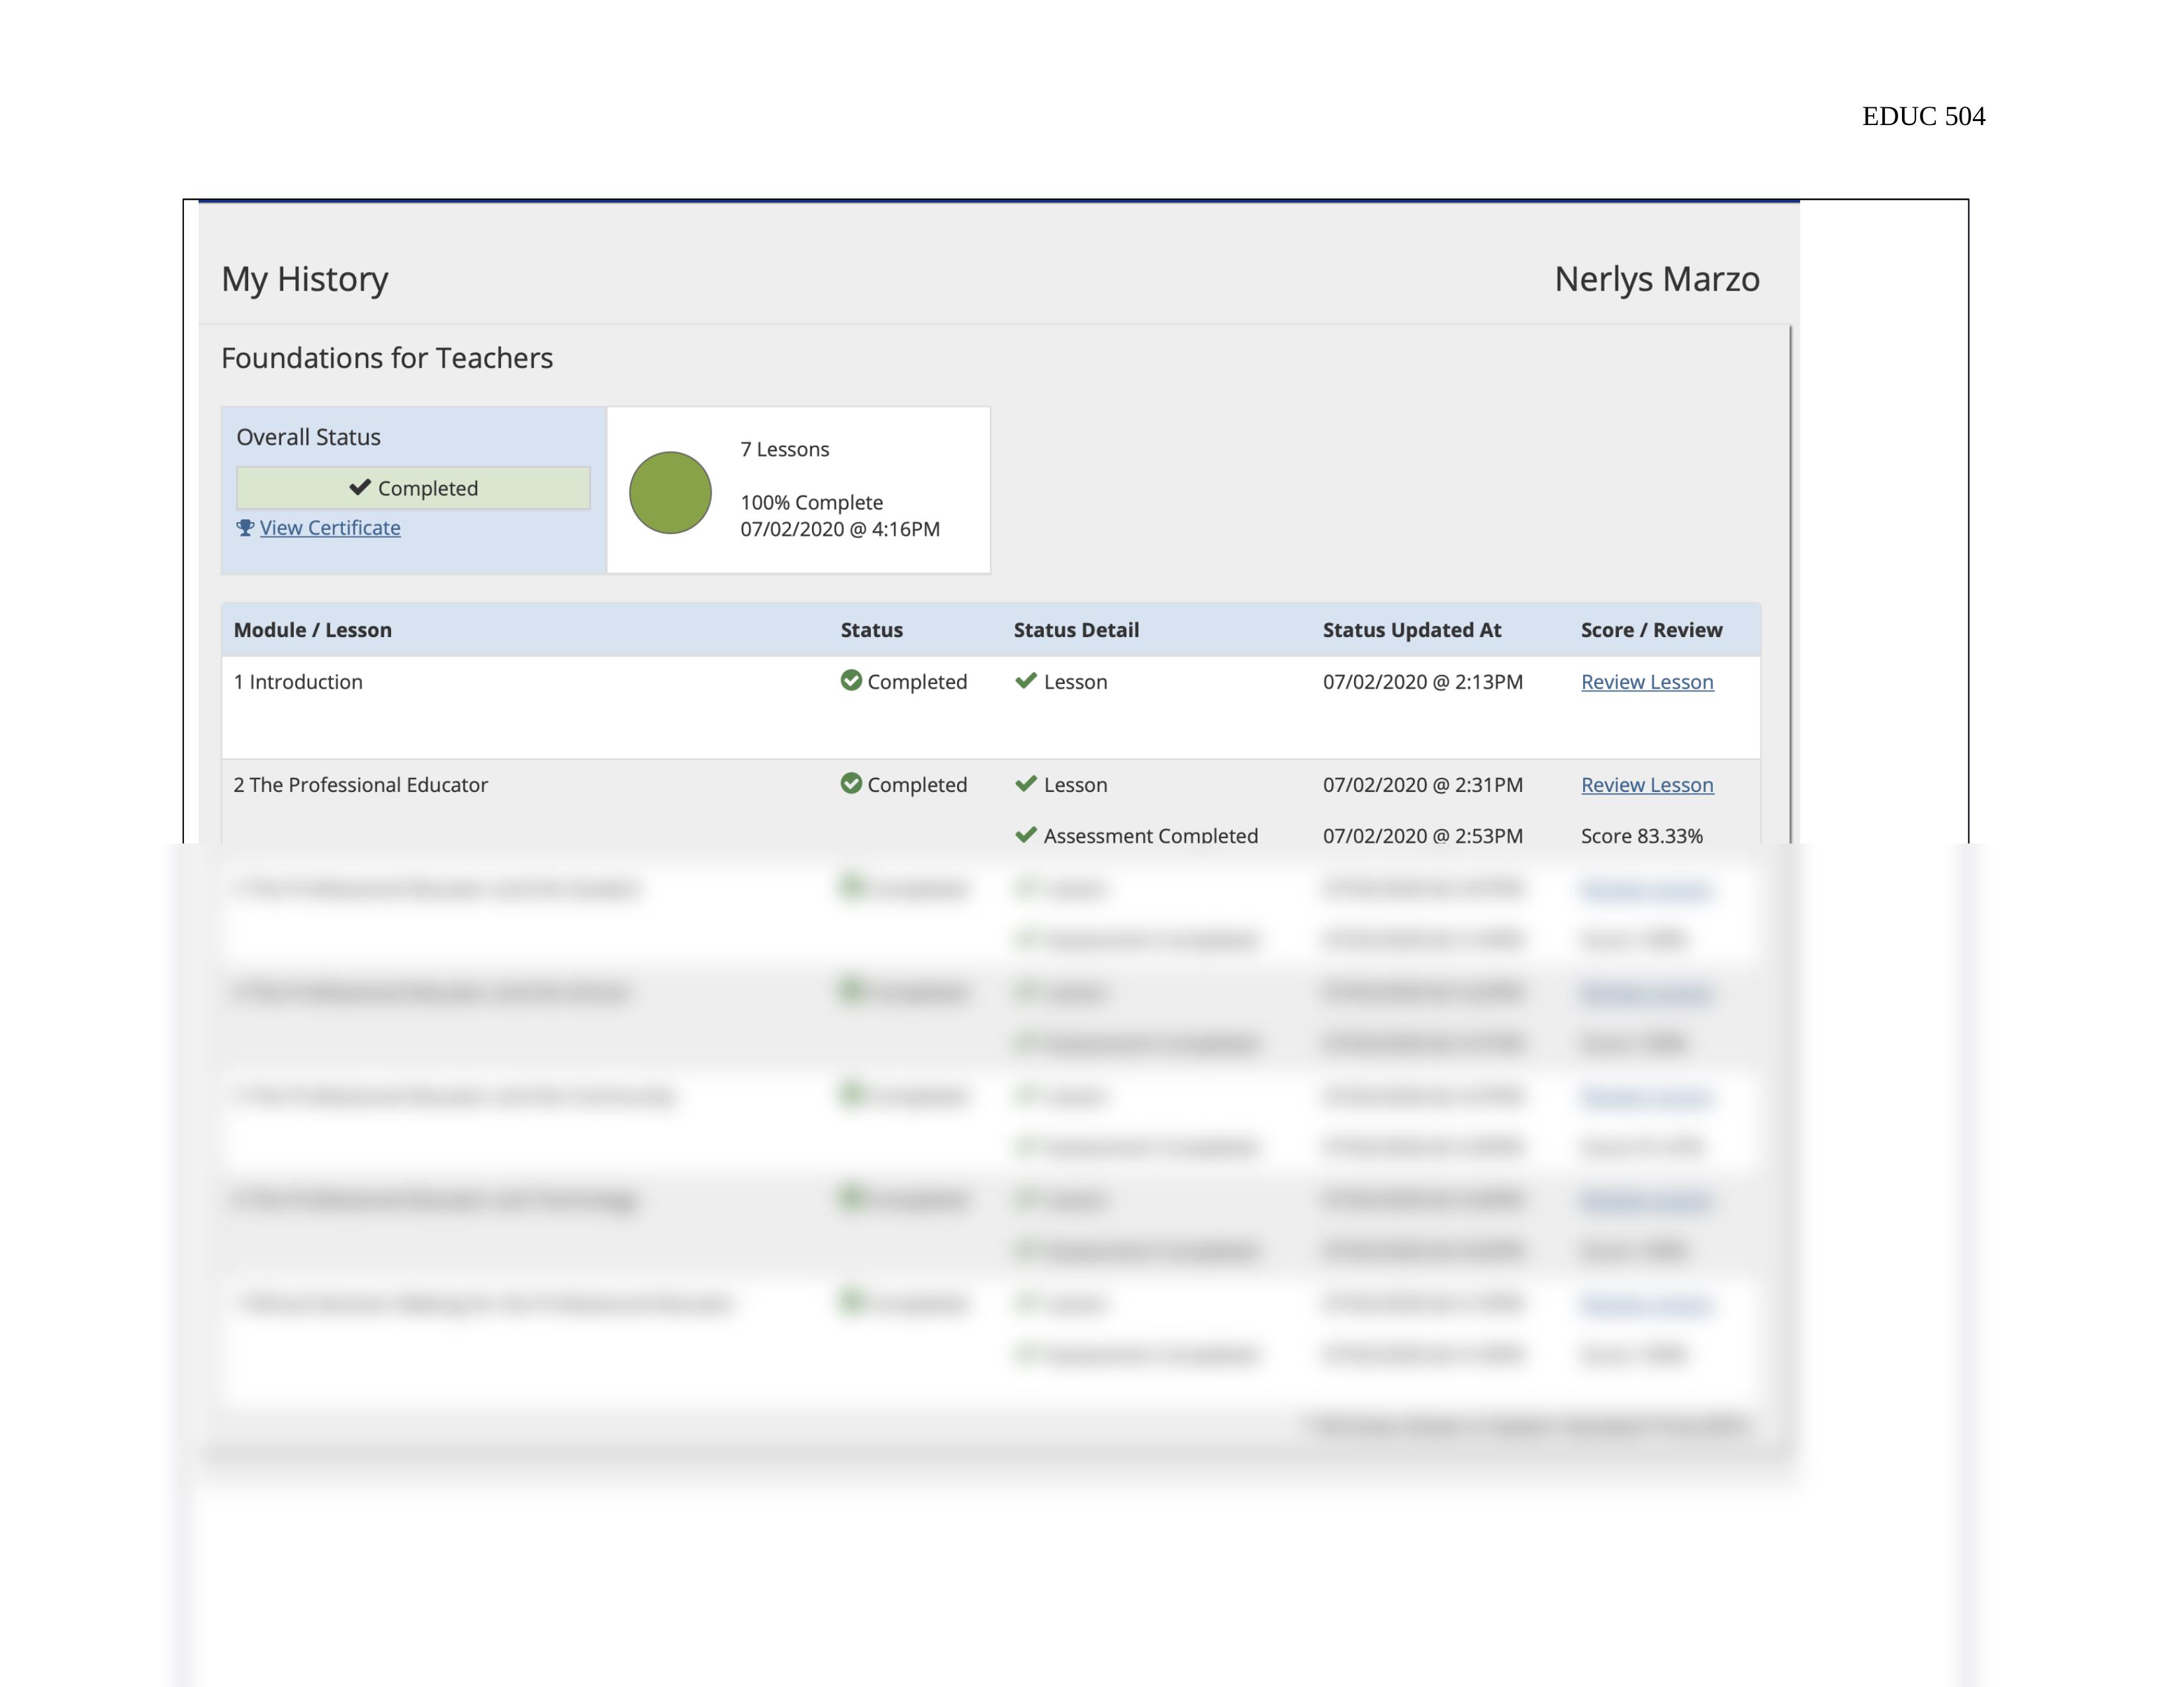
Task: Open the View Certificate link
Action: pos(330,528)
